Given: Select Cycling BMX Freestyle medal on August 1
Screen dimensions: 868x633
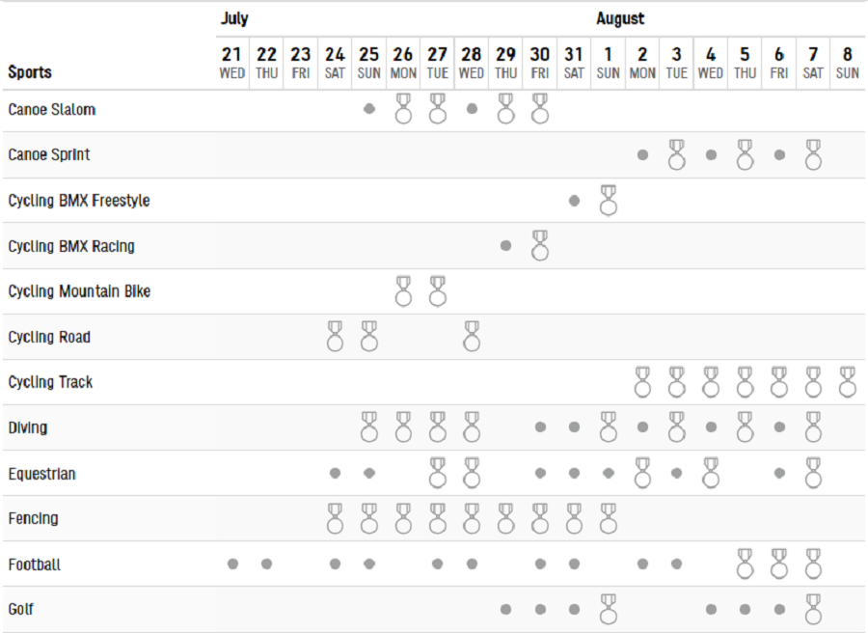Looking at the screenshot, I should 609,201.
